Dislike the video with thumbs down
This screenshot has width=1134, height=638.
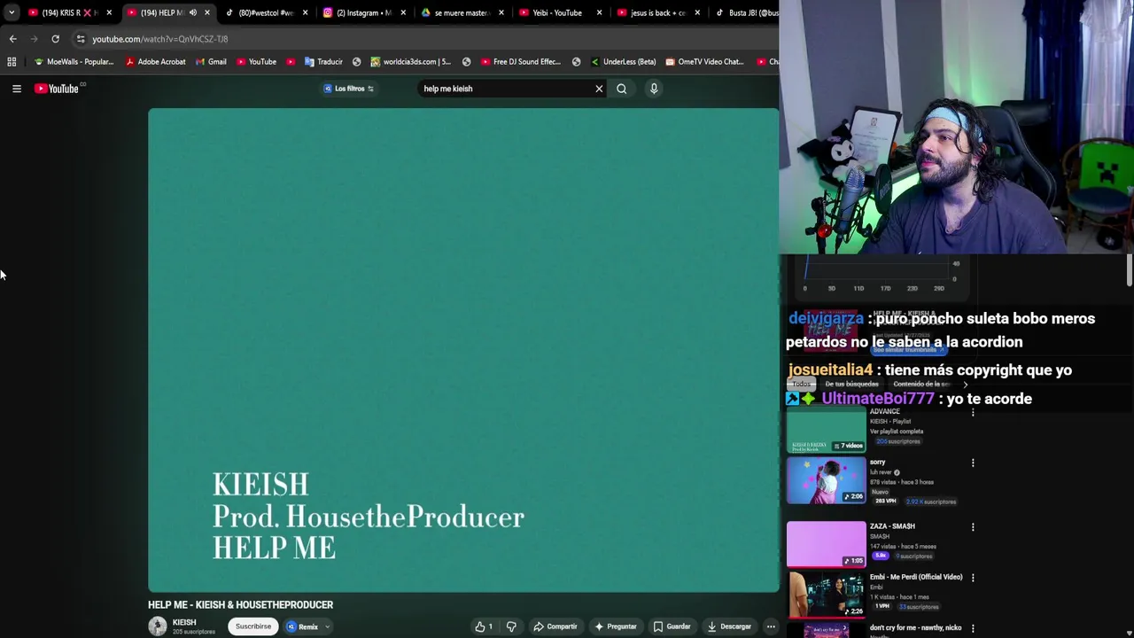[x=511, y=626]
